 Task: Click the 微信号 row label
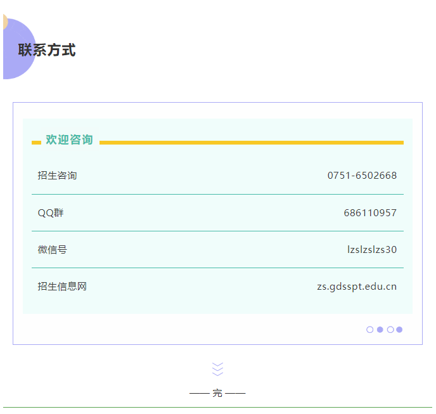[x=52, y=250]
